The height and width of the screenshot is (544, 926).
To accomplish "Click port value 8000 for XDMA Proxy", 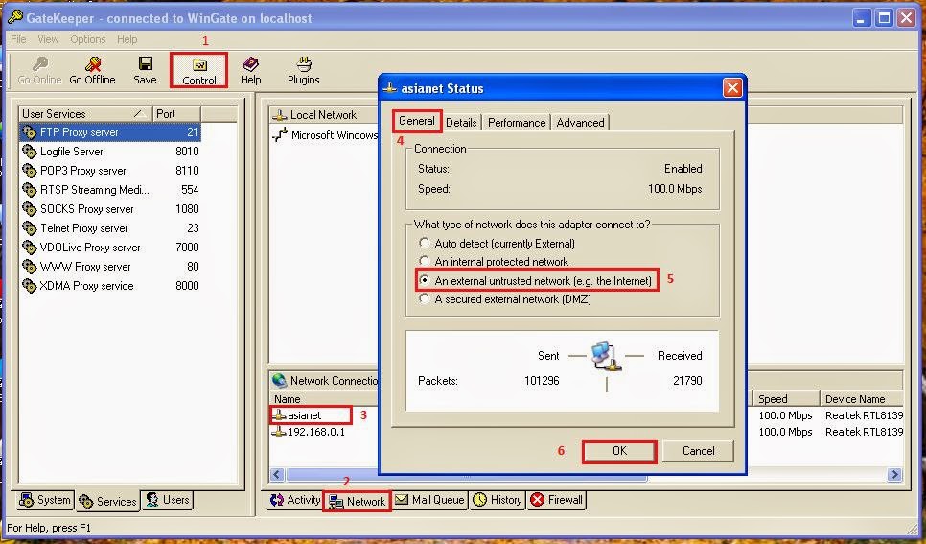I will [x=187, y=286].
